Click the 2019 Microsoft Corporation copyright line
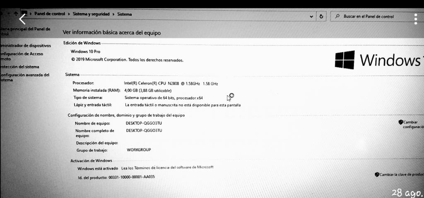The height and width of the screenshot is (198, 424). pos(127,60)
